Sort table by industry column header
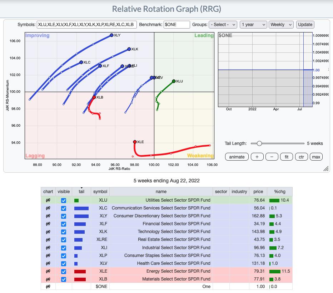 click(x=239, y=192)
